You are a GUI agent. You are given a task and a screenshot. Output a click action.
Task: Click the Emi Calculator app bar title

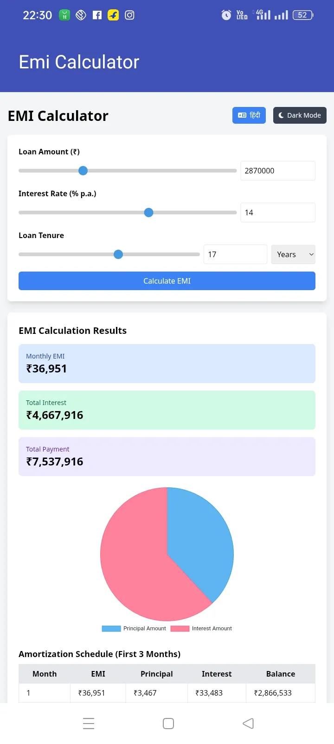pyautogui.click(x=79, y=62)
